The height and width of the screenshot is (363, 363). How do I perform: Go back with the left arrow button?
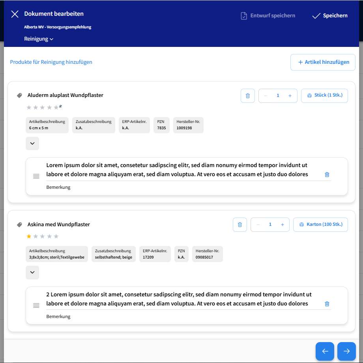(325, 351)
